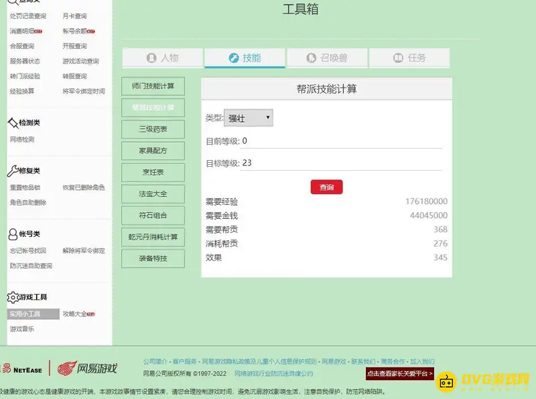The width and height of the screenshot is (536, 399).
Task: Open 角色自助删除 link
Action: pyautogui.click(x=27, y=203)
